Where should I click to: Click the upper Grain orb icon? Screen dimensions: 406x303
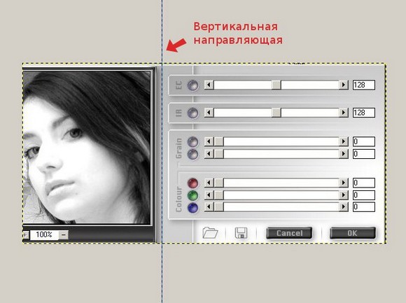(x=192, y=142)
